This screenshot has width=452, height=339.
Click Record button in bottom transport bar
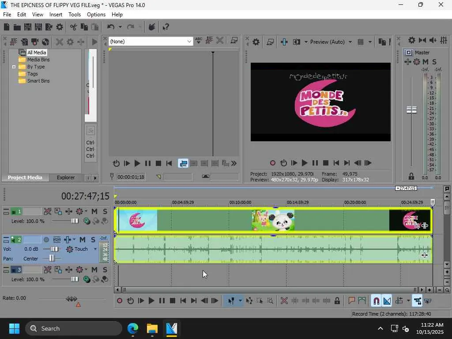(x=120, y=301)
